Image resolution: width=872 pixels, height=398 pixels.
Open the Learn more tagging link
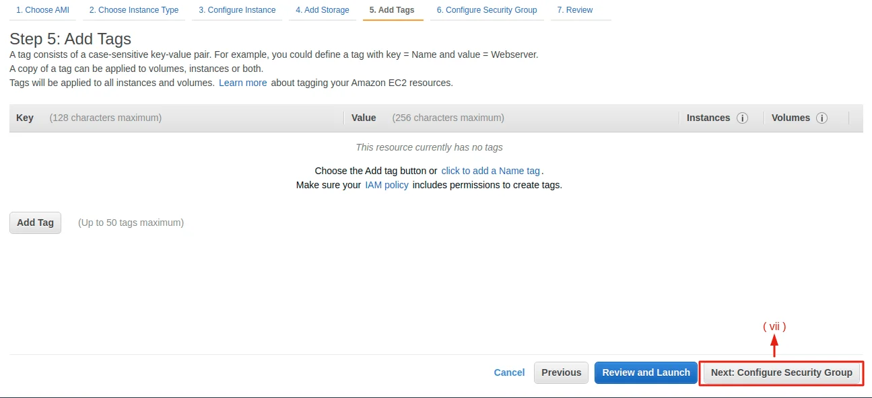tap(242, 83)
